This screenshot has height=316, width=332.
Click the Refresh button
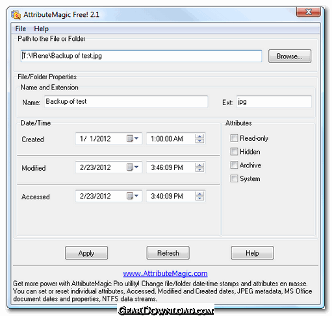[x=168, y=253]
